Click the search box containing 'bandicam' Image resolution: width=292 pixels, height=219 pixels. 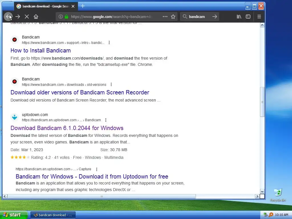click(x=199, y=17)
